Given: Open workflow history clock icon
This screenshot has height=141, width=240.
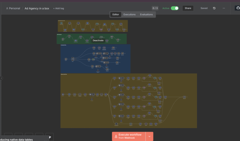Looking at the screenshot, I should [x=214, y=8].
